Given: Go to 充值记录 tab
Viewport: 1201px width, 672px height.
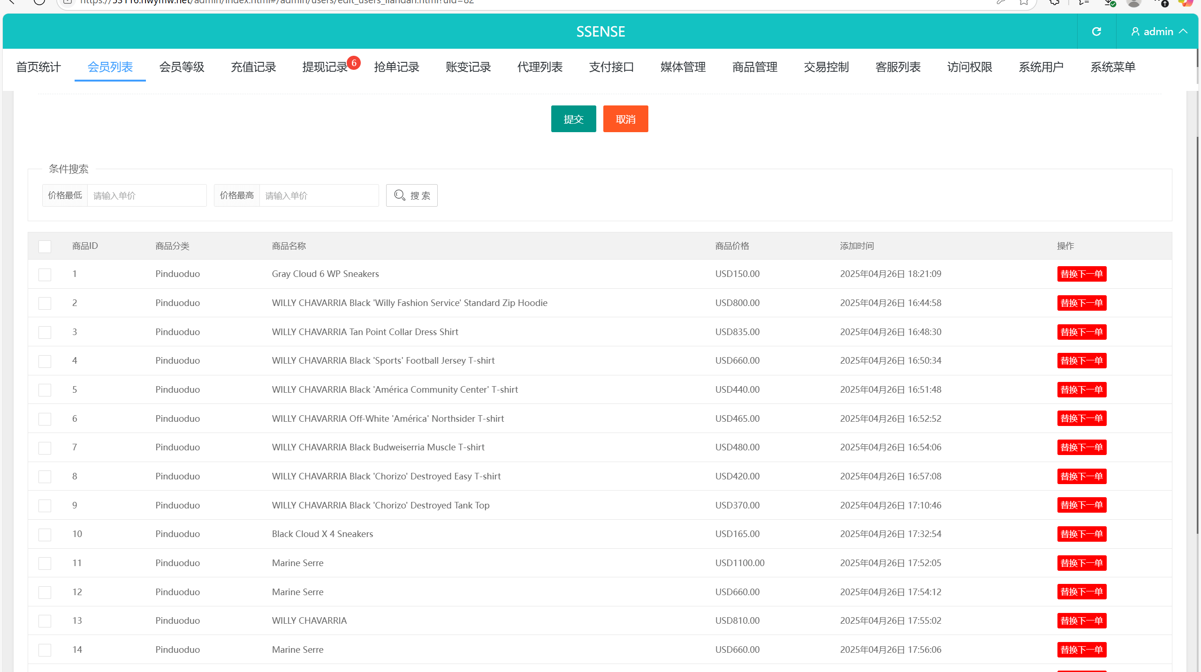Looking at the screenshot, I should pyautogui.click(x=253, y=67).
